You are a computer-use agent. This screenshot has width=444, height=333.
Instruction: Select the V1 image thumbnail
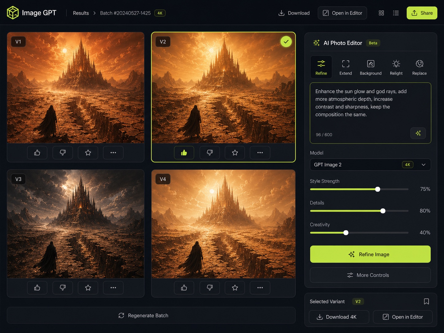76,88
